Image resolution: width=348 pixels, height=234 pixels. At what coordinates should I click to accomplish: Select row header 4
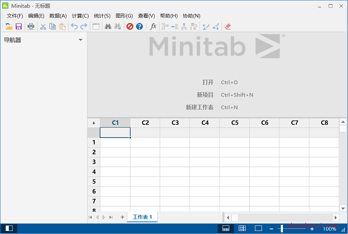pyautogui.click(x=94, y=172)
